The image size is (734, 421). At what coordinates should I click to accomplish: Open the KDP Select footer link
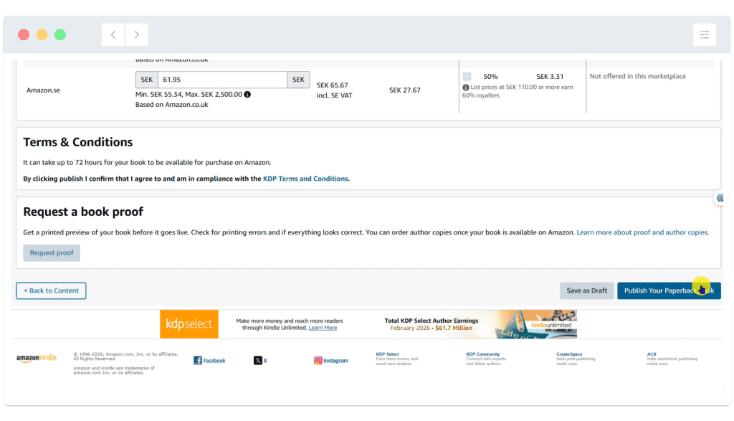(x=387, y=354)
